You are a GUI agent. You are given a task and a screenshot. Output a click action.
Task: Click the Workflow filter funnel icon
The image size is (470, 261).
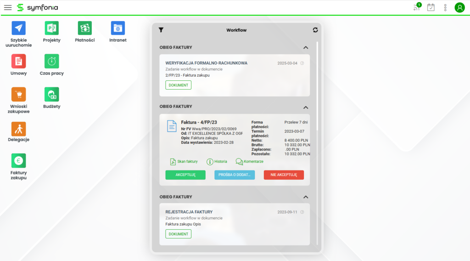click(x=161, y=30)
